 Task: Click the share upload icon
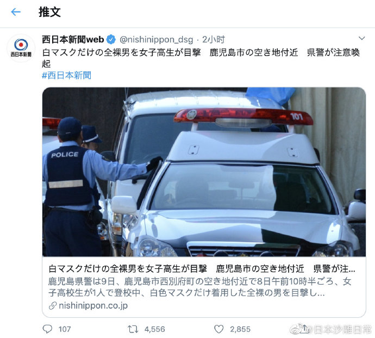[x=305, y=328]
